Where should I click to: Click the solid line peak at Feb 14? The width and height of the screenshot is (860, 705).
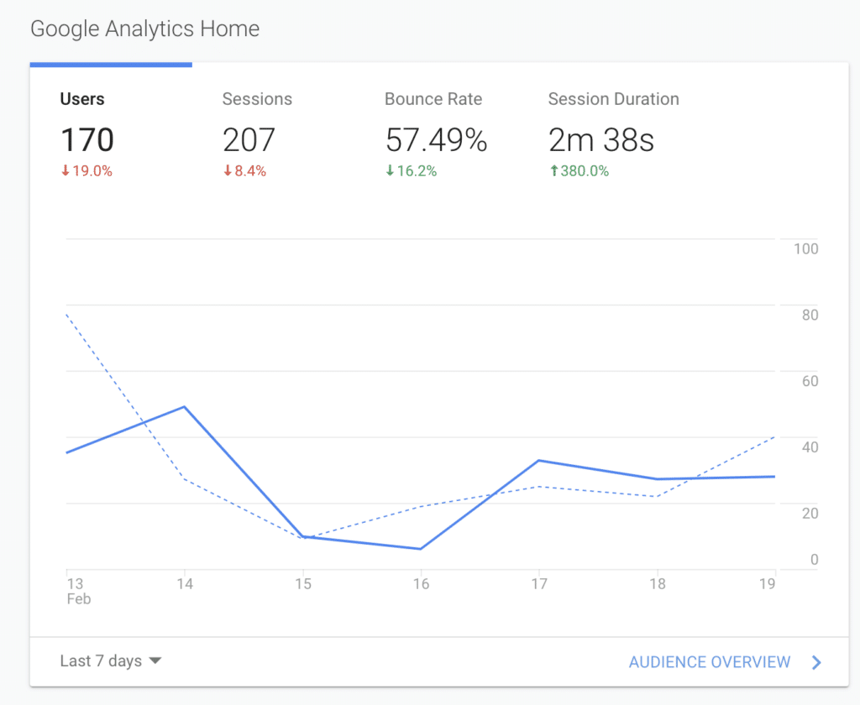pyautogui.click(x=184, y=407)
